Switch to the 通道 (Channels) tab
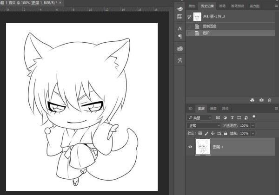This screenshot has width=279, height=195. coord(213,109)
